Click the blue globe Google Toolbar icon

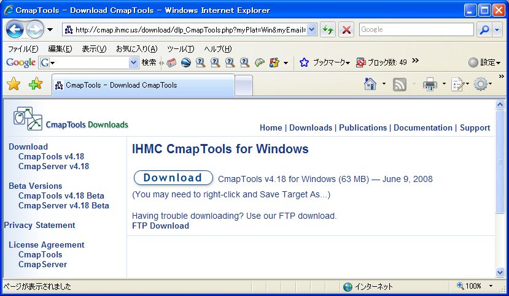pos(185,62)
